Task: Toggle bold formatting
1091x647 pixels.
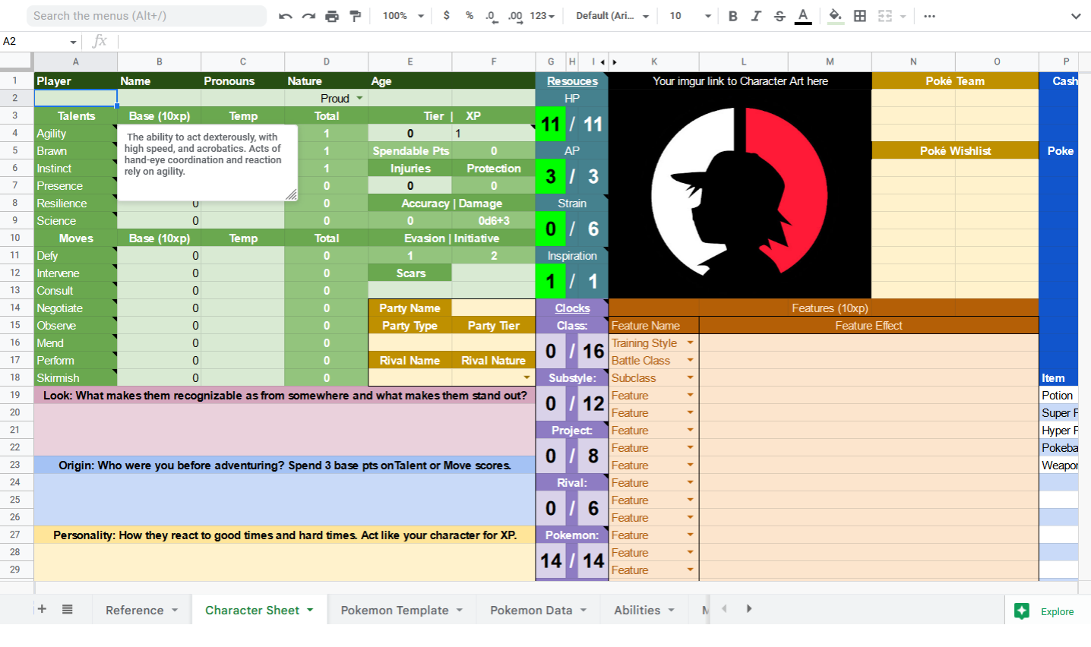Action: tap(732, 16)
